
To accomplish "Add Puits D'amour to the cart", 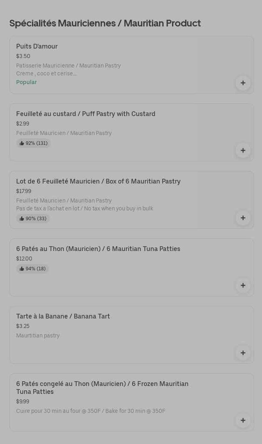I will (243, 83).
